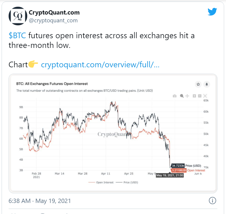Click the chart title BTC: All Exchanges Futures
226x214 pixels.
click(52, 84)
